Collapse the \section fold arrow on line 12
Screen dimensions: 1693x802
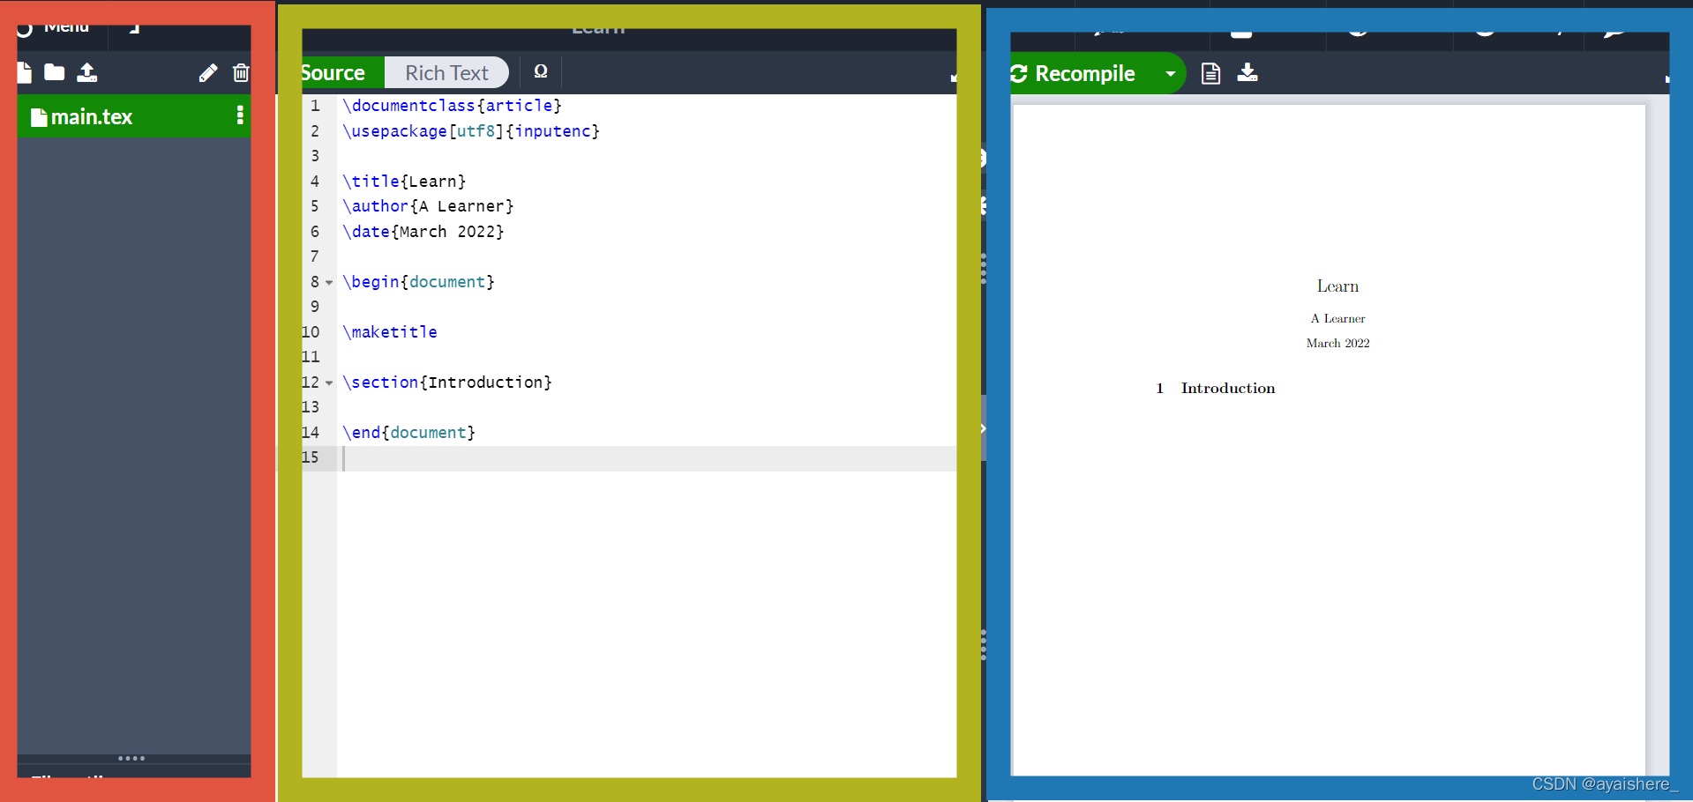pos(329,383)
